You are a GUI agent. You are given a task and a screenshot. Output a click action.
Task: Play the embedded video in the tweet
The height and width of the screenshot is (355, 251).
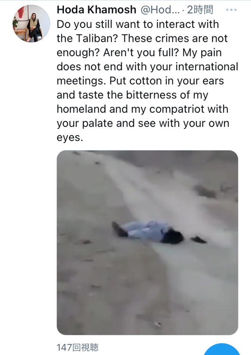tap(147, 243)
